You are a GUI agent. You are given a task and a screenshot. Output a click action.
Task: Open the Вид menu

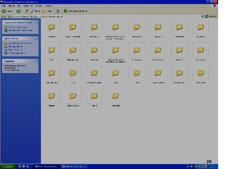tap(19, 6)
